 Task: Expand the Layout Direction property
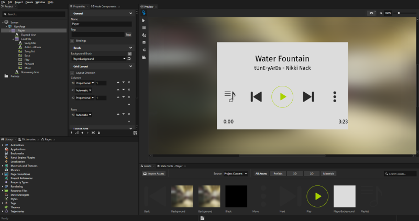(x=73, y=73)
